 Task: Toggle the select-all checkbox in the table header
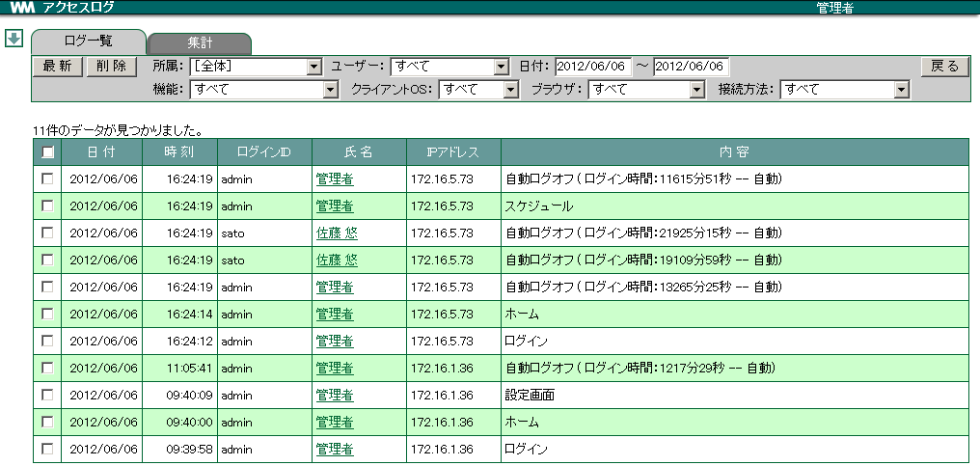(x=47, y=152)
